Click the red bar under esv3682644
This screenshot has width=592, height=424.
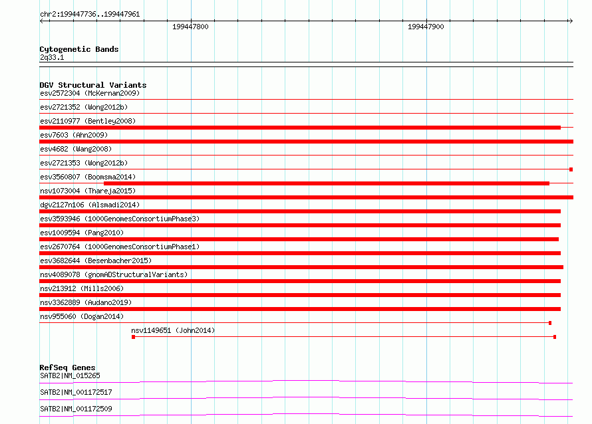click(x=301, y=267)
